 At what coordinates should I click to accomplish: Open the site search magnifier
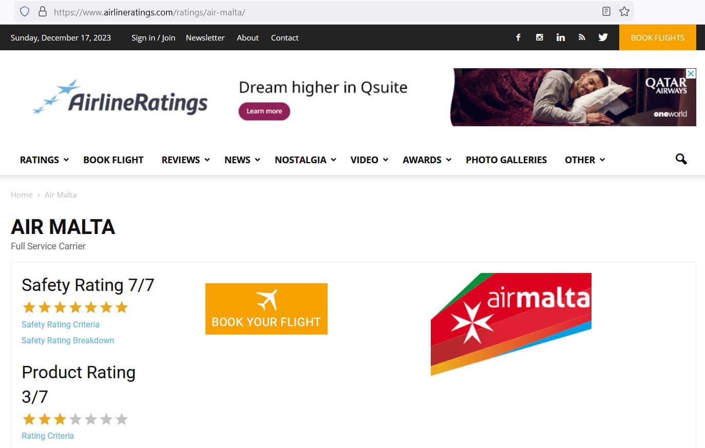point(681,160)
